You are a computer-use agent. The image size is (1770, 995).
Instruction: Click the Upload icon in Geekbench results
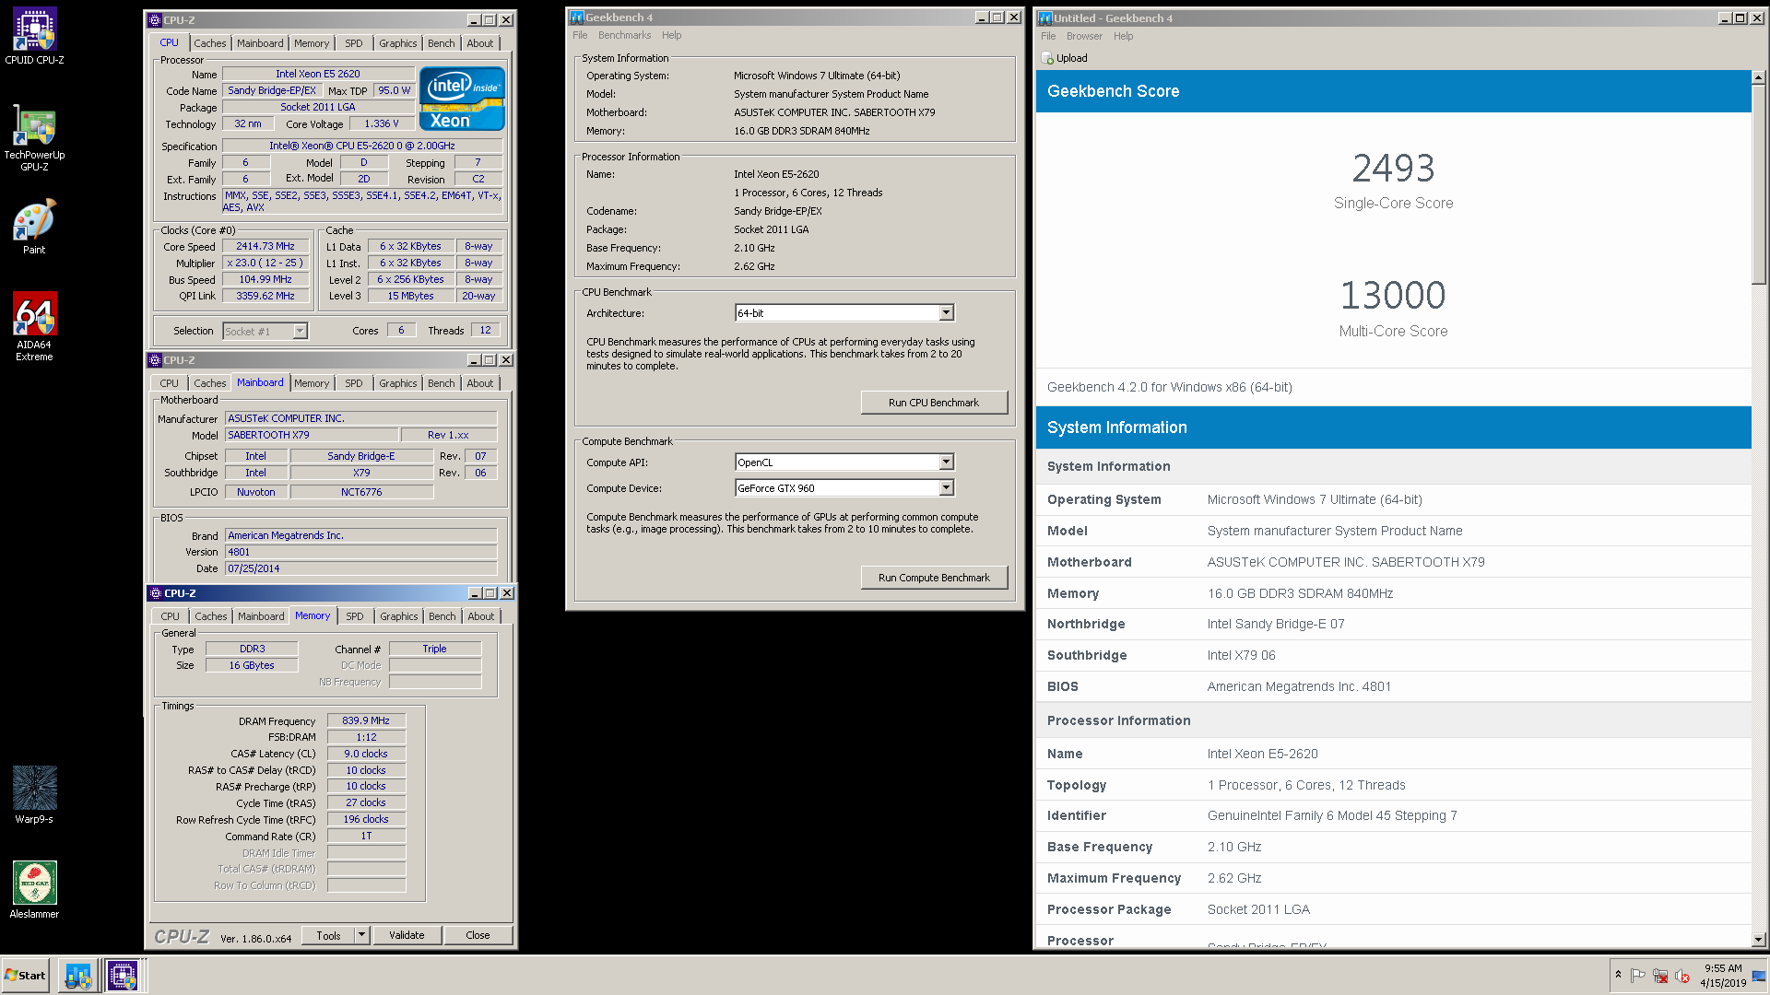(1047, 58)
